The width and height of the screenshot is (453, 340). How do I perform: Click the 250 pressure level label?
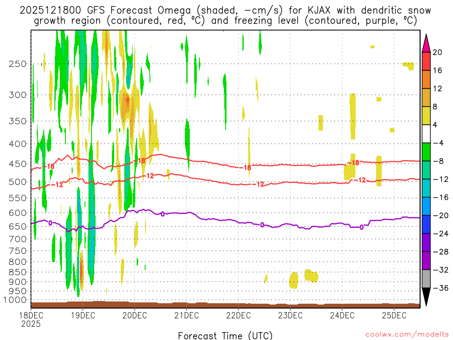(18, 64)
